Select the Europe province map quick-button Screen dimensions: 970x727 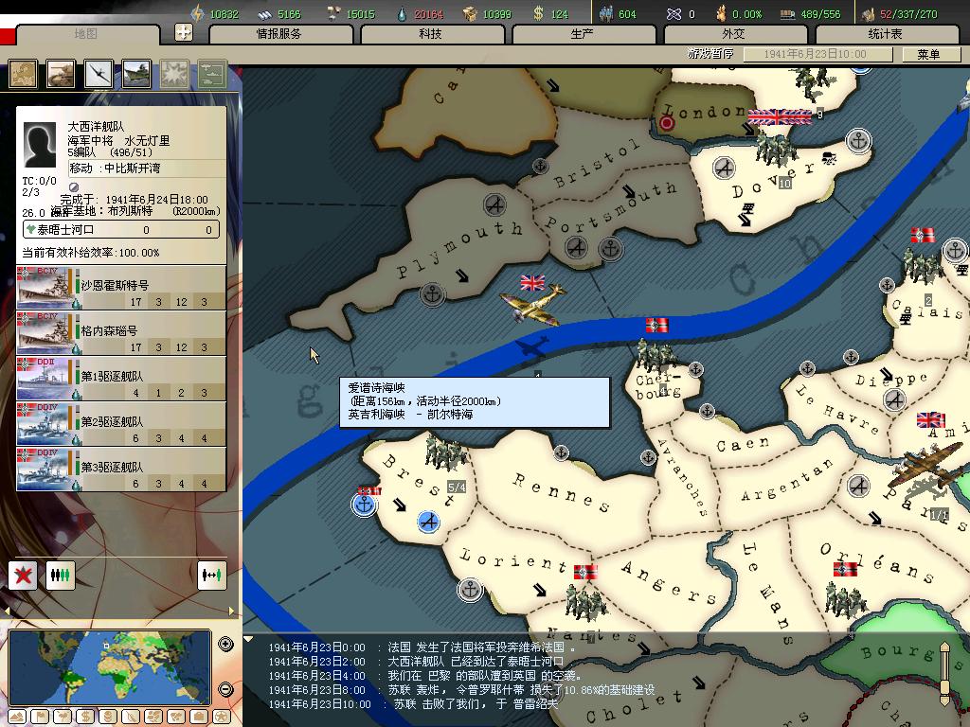[x=23, y=74]
